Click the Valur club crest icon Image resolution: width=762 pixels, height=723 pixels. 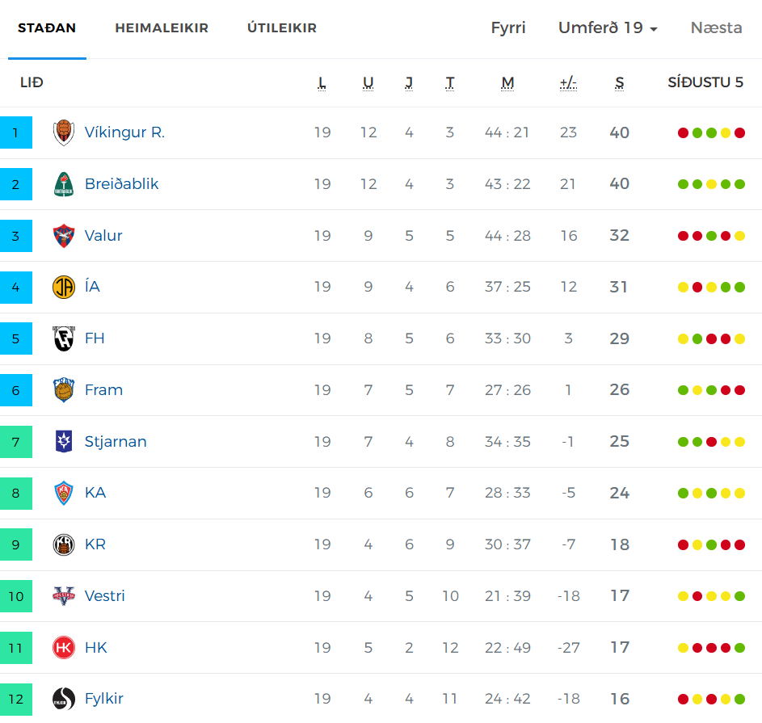point(64,236)
